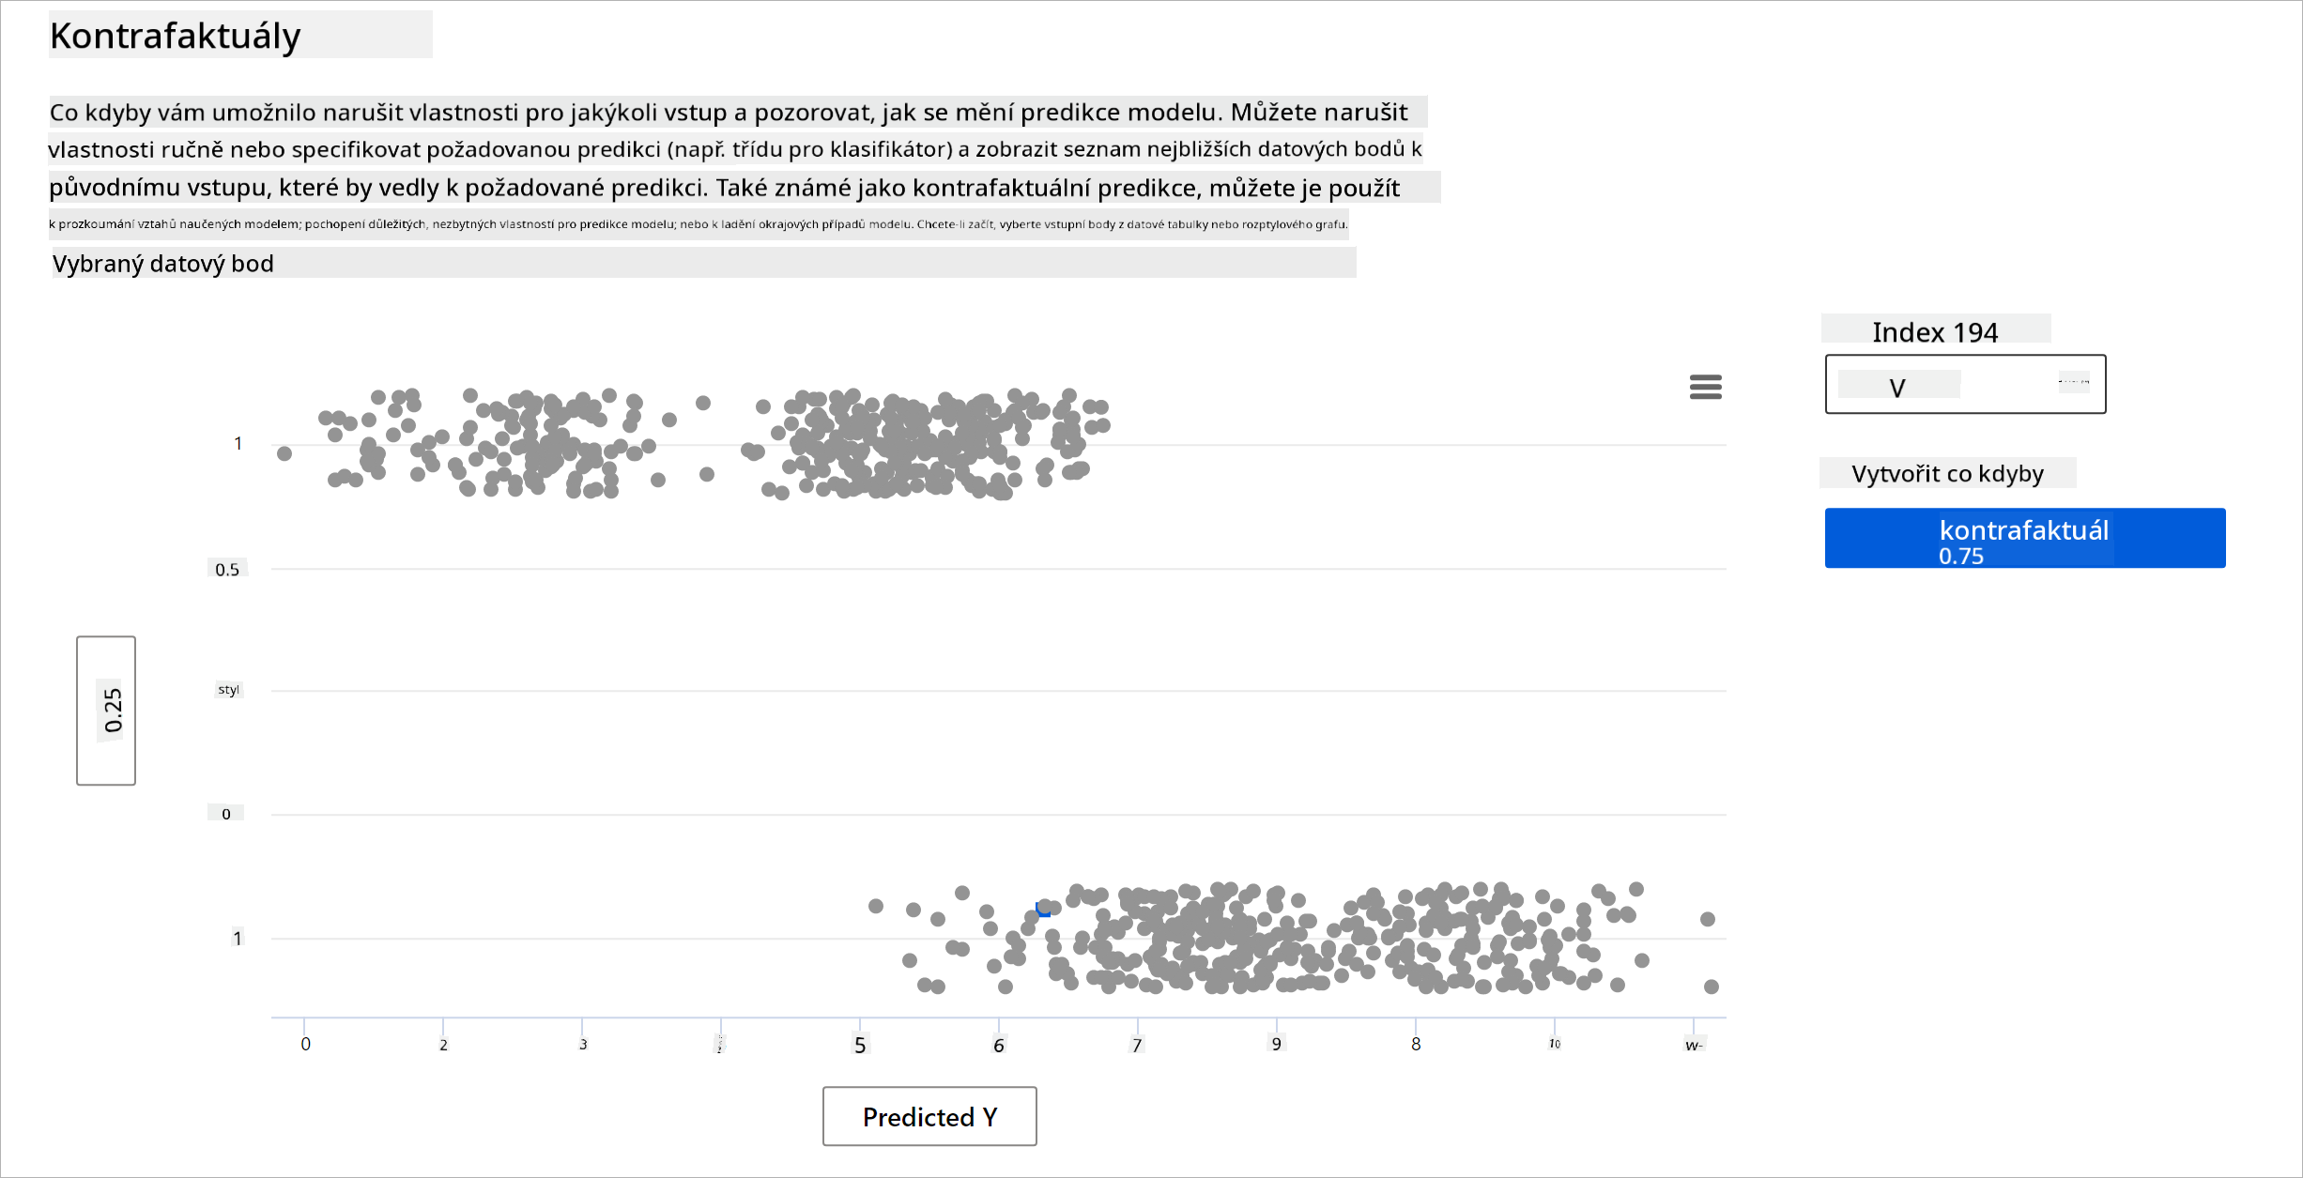Click the x-axis tick label 2
The height and width of the screenshot is (1178, 2303).
coord(443,1045)
